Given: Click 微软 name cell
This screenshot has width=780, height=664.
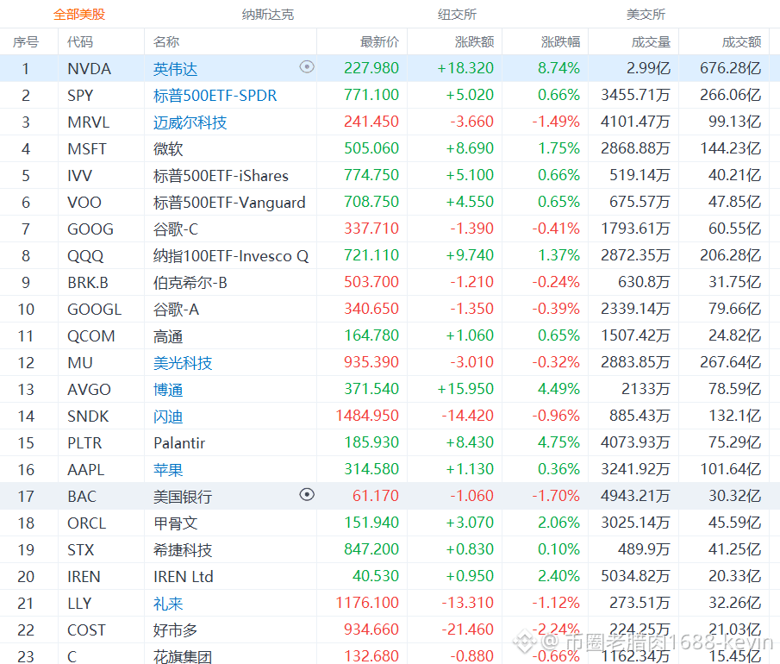Looking at the screenshot, I should tap(168, 149).
